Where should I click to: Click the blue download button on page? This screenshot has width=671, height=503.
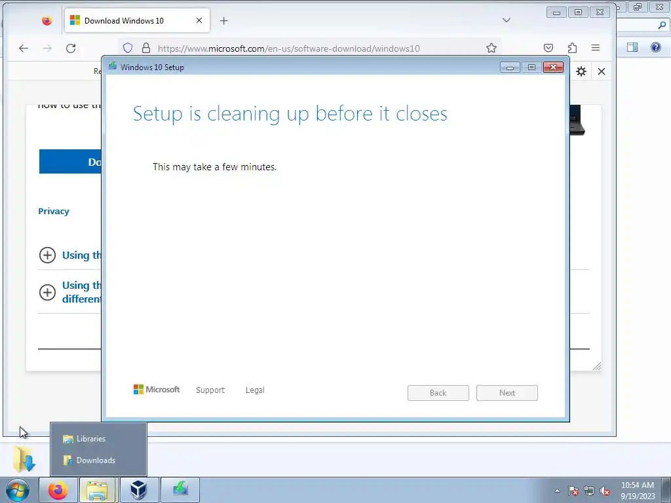pos(71,162)
